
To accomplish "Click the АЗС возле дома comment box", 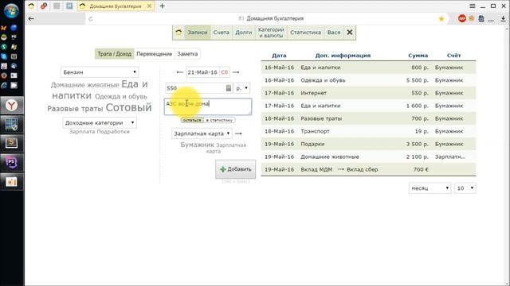I will click(208, 106).
